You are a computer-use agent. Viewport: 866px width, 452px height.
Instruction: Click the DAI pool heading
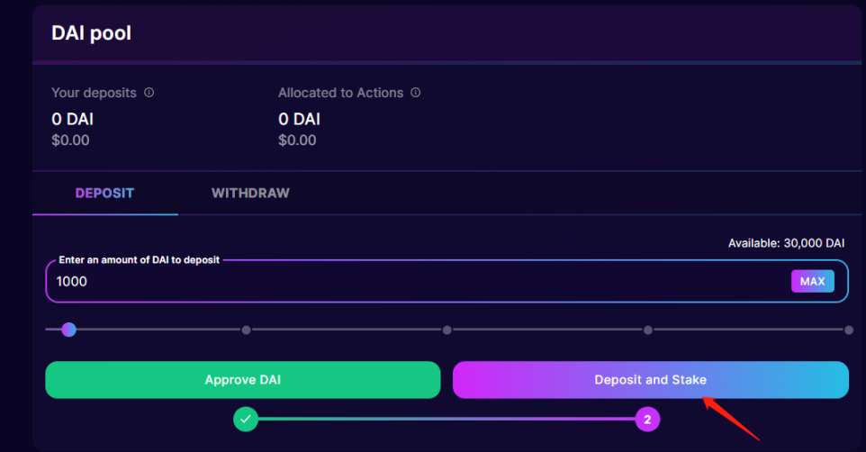(x=91, y=33)
